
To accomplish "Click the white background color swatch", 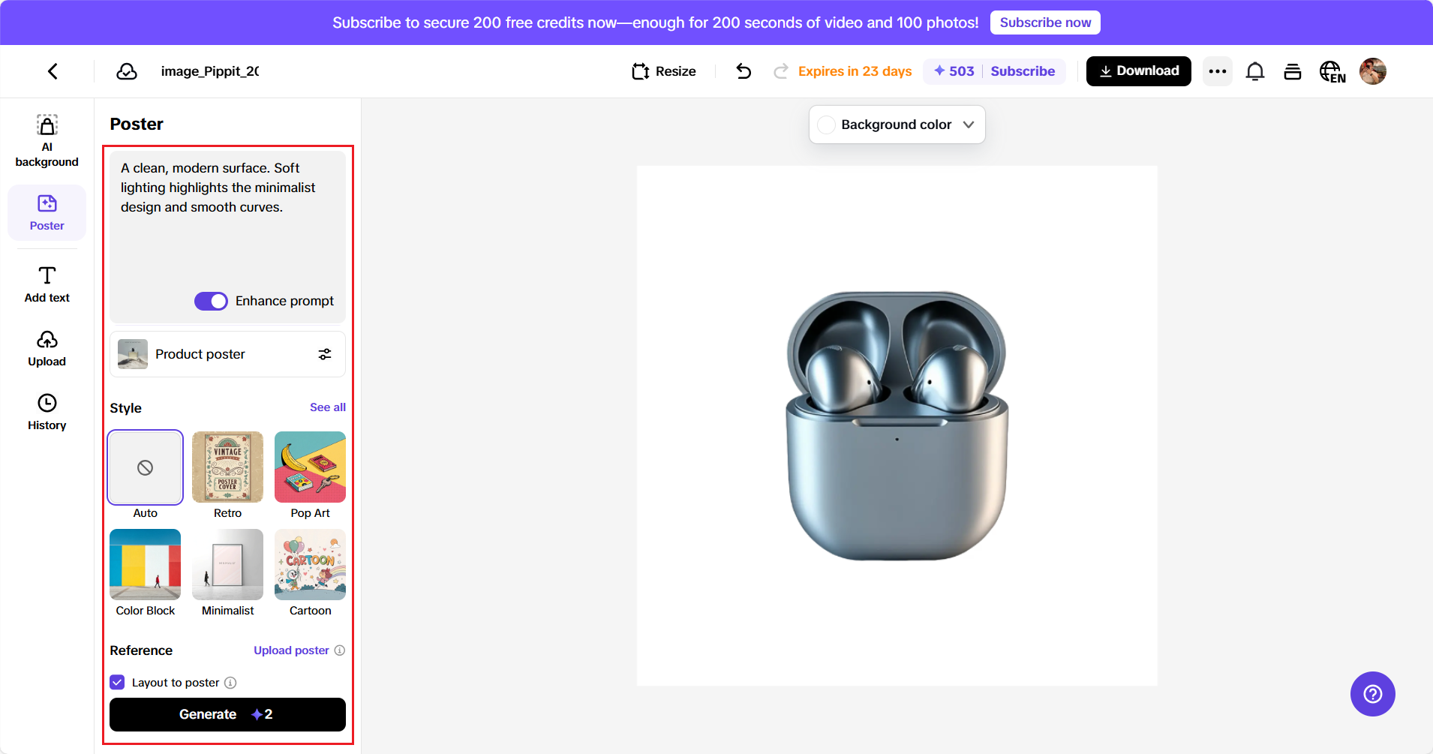I will pos(826,125).
